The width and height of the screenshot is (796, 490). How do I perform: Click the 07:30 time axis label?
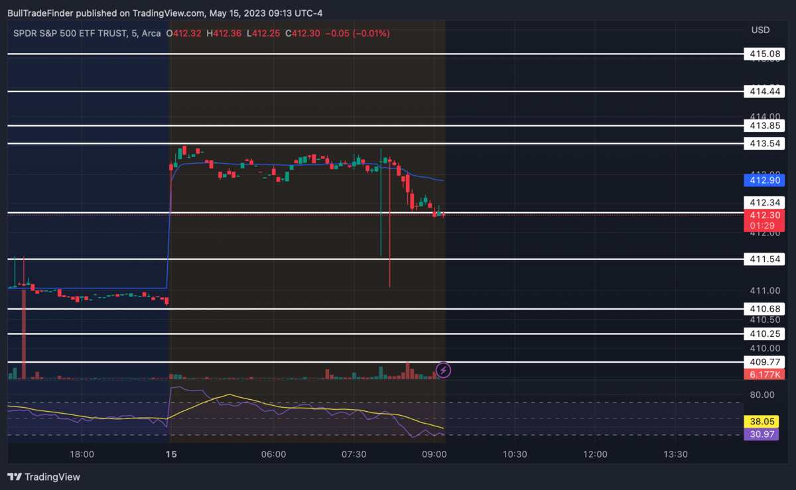pyautogui.click(x=354, y=454)
